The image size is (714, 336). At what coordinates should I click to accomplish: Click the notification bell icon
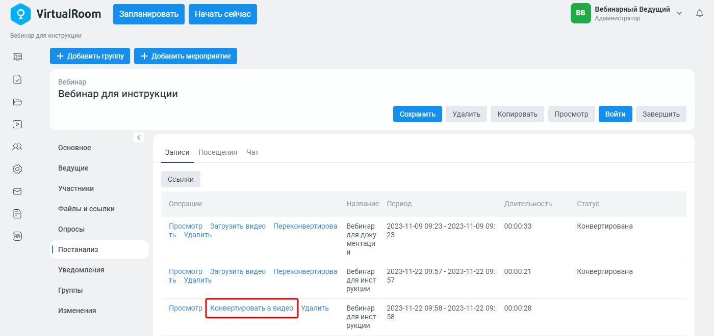pos(700,13)
